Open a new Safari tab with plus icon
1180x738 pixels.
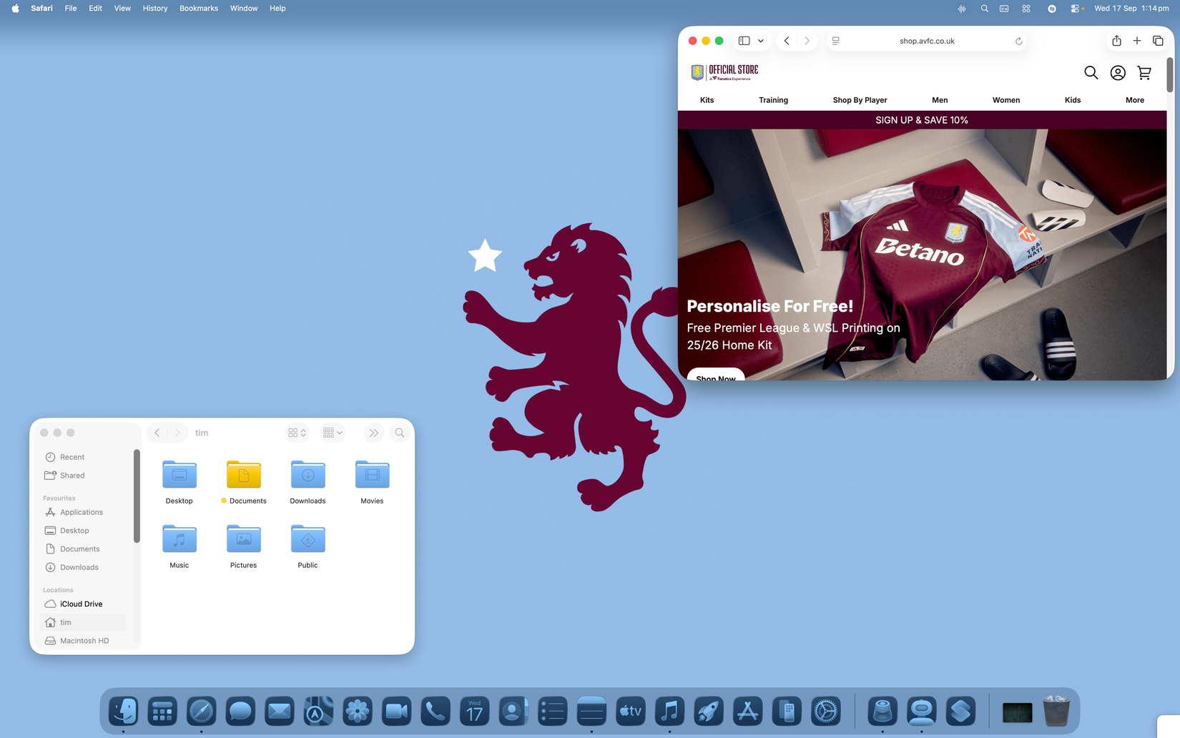tap(1137, 41)
